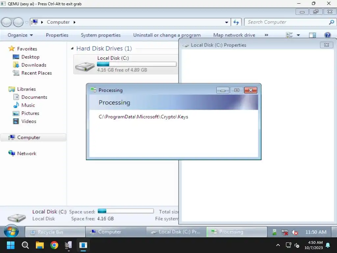Click the change view icon
The image size is (337, 253).
click(289, 35)
